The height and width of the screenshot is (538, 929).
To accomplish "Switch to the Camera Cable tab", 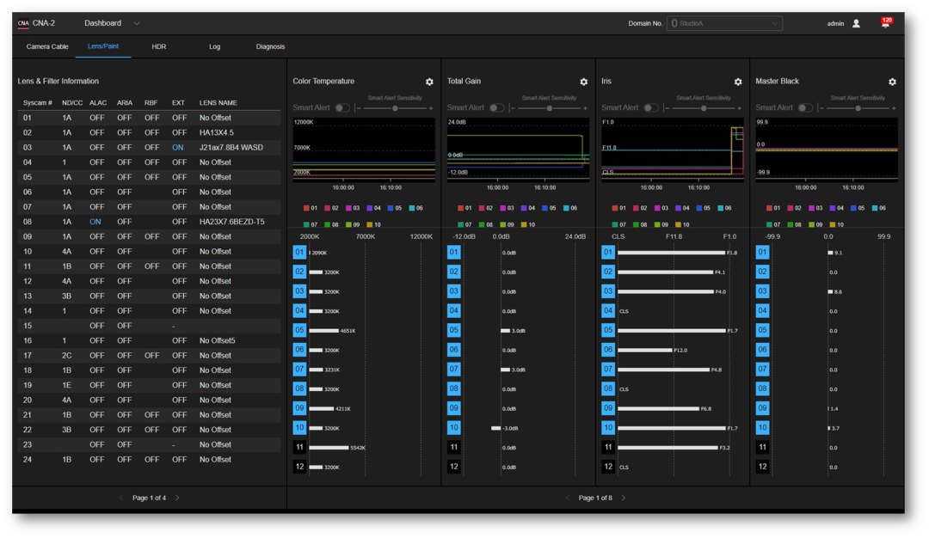I will [47, 46].
